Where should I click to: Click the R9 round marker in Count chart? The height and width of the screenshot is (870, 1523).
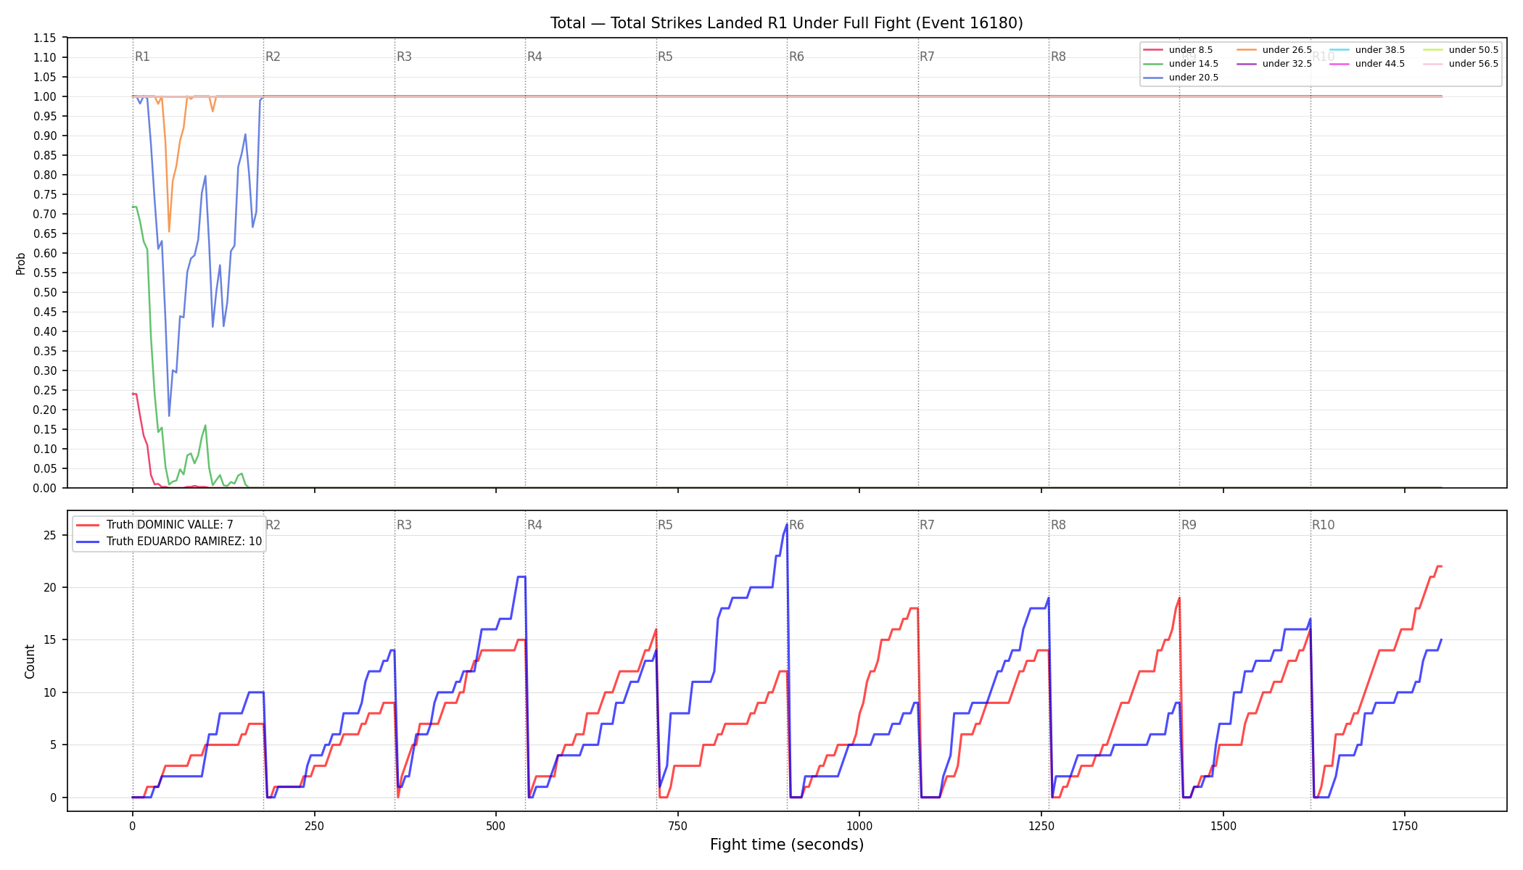pyautogui.click(x=1189, y=525)
